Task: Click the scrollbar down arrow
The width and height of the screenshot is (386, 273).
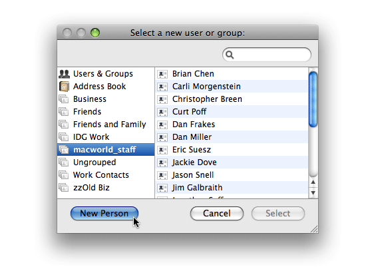Action: point(313,192)
